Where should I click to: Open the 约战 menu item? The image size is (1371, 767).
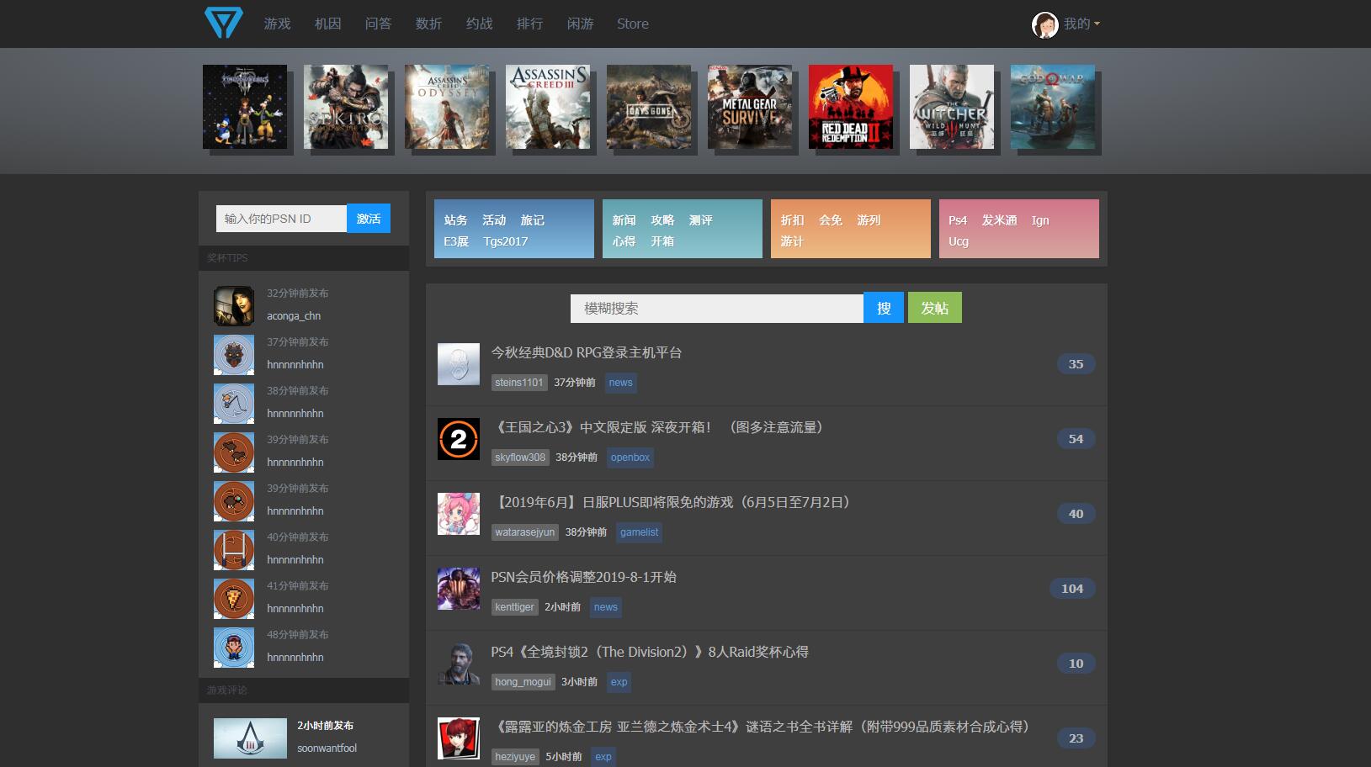[x=479, y=24]
